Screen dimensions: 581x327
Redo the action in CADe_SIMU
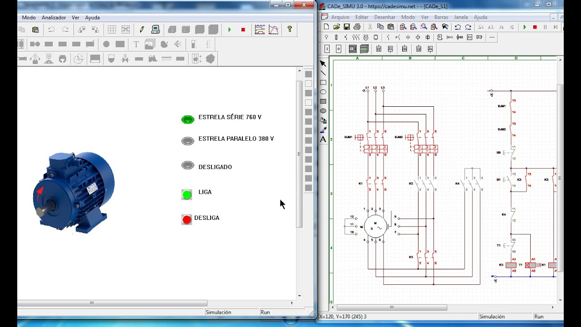[x=468, y=27]
